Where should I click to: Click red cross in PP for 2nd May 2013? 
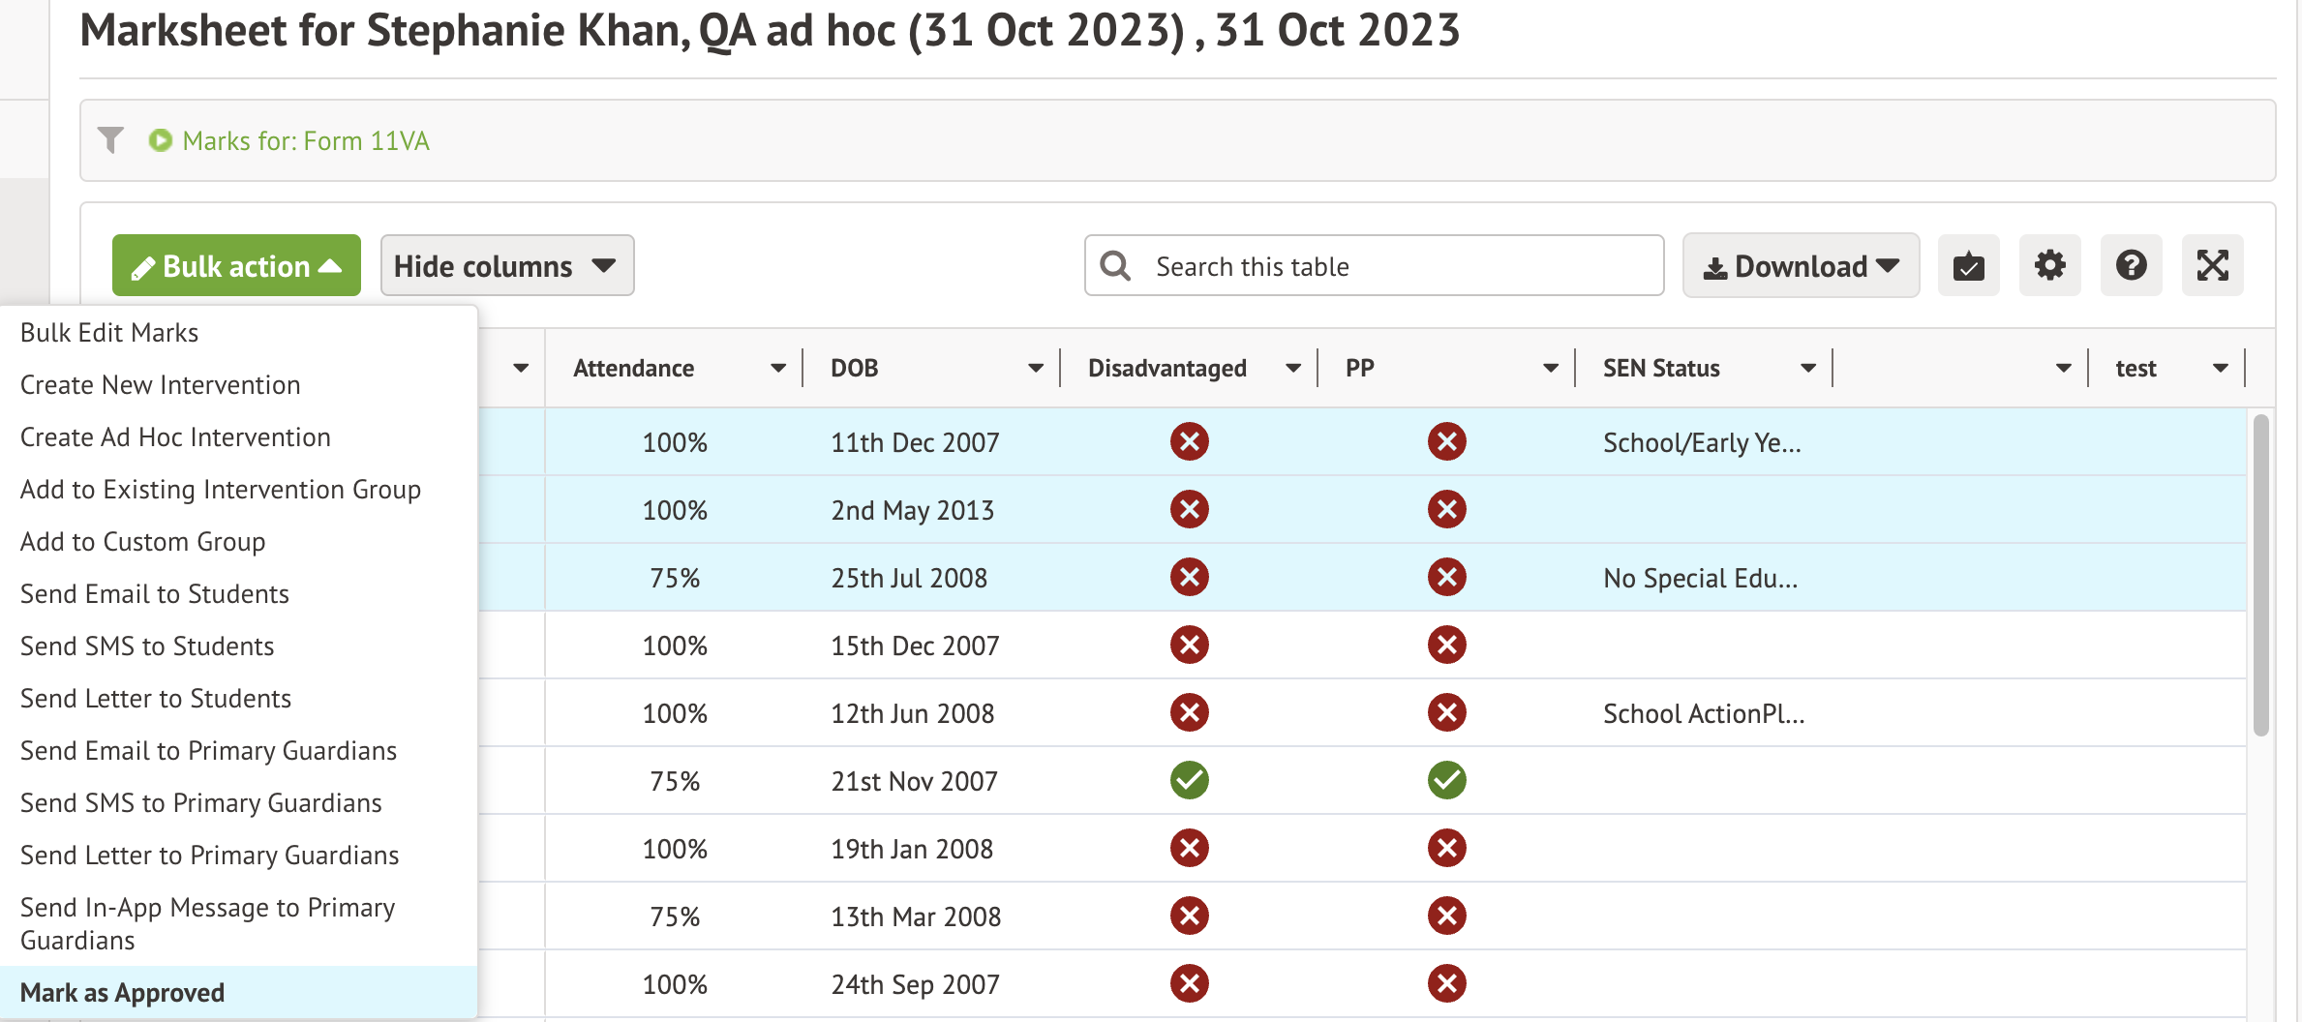coord(1446,510)
